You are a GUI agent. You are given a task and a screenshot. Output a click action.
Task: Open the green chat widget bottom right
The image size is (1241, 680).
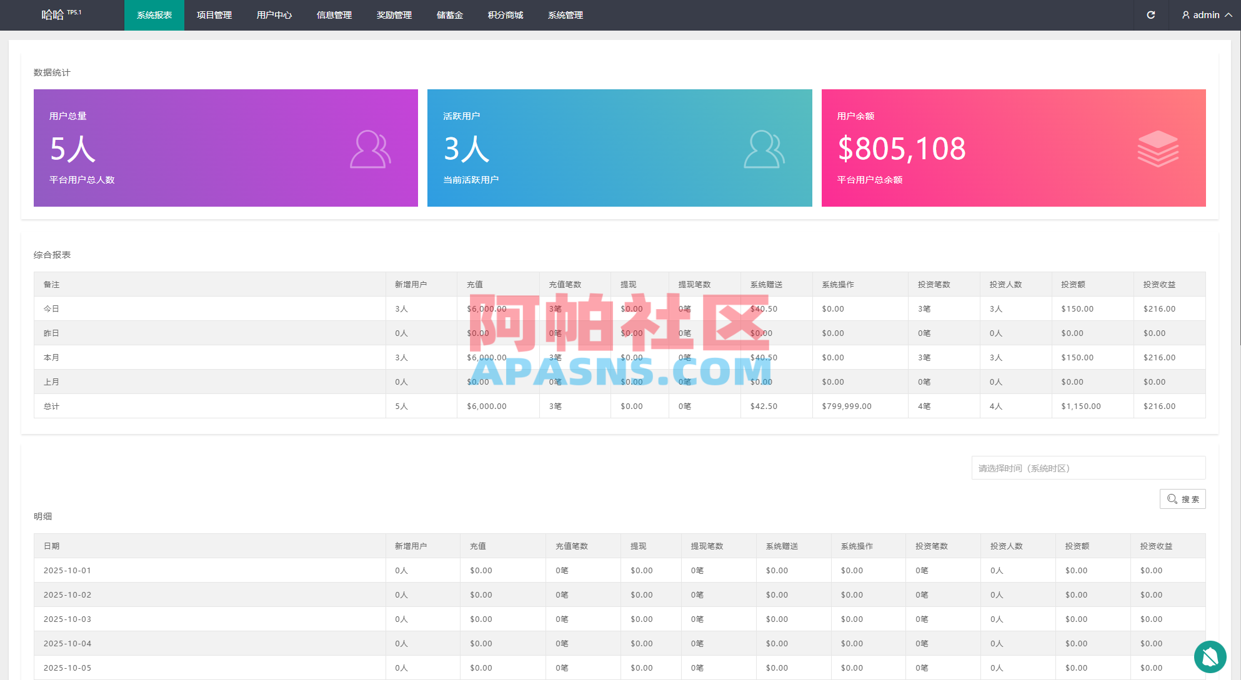1210,657
